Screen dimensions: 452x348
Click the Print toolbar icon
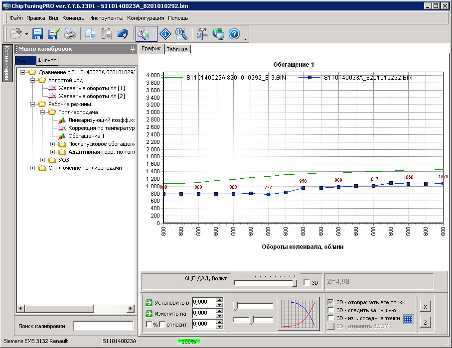click(x=70, y=34)
